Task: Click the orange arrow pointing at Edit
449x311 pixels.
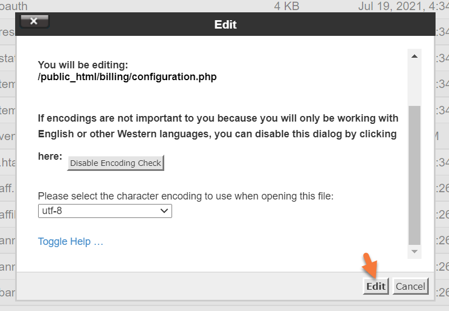Action: point(370,264)
